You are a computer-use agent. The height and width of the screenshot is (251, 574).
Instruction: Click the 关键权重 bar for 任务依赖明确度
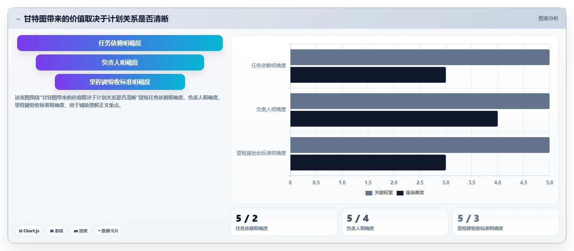420,57
